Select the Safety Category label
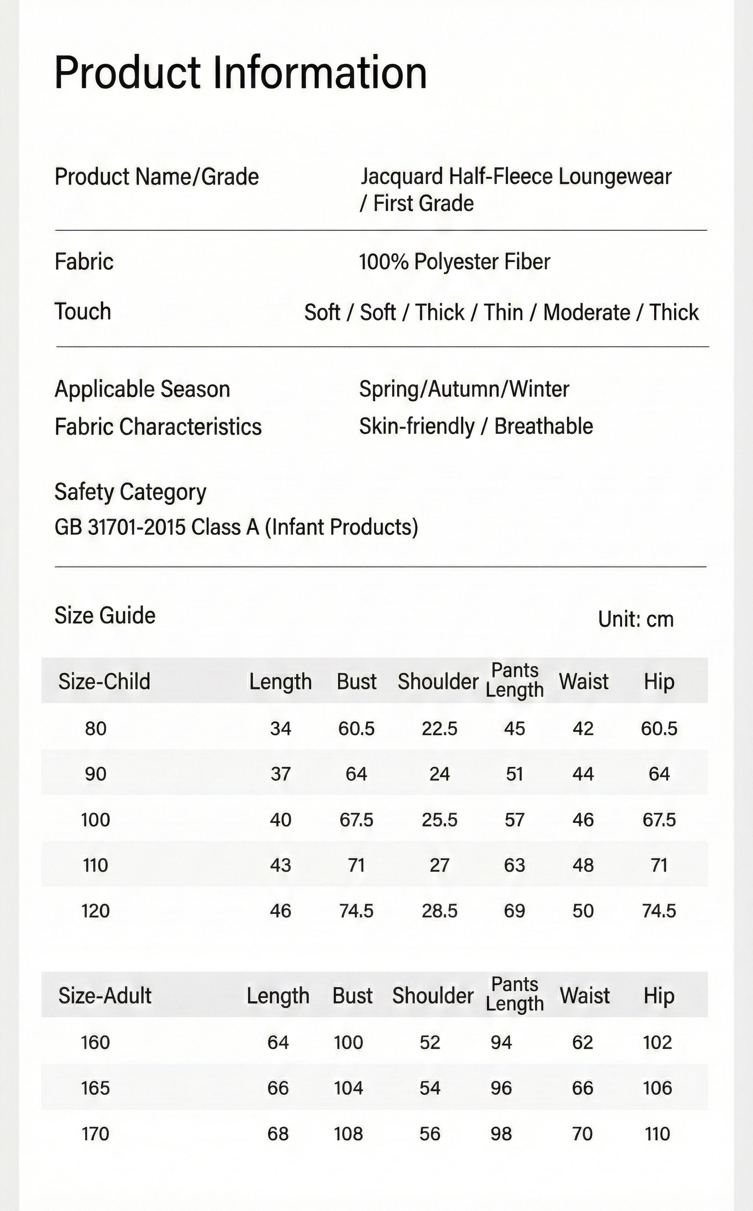 130,492
